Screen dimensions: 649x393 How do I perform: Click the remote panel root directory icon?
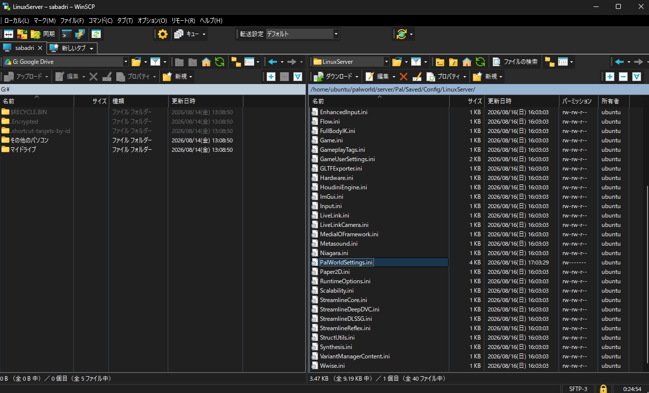coord(453,62)
